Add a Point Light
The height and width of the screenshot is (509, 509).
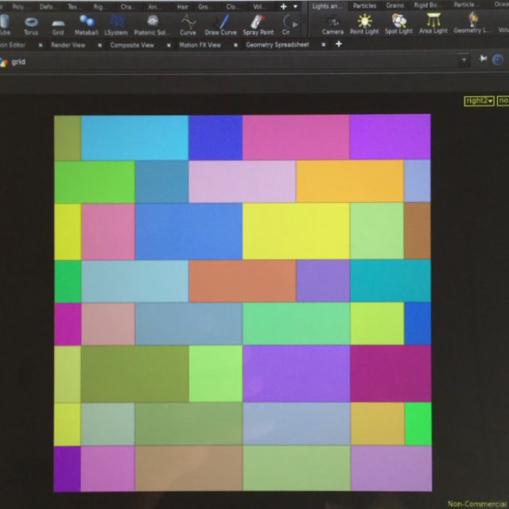[x=364, y=24]
